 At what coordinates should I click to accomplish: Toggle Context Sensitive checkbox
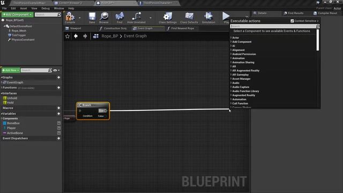[292, 21]
